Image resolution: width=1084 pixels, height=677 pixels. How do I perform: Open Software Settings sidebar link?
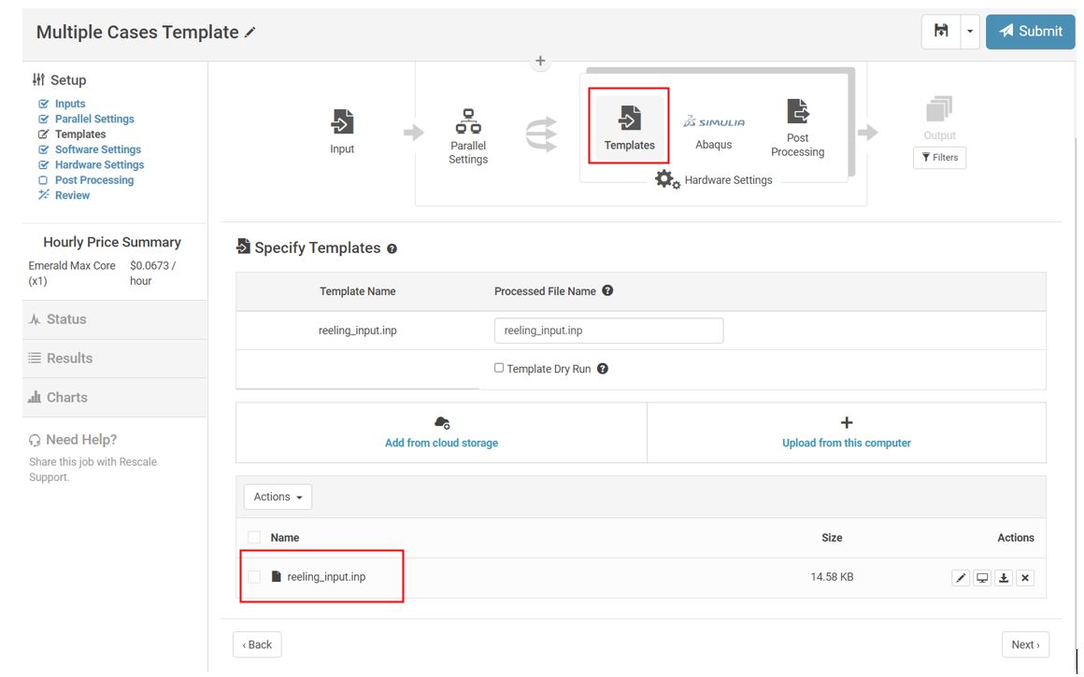pyautogui.click(x=98, y=149)
